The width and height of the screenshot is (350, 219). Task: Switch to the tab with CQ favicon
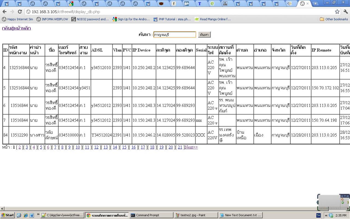click(x=289, y=4)
